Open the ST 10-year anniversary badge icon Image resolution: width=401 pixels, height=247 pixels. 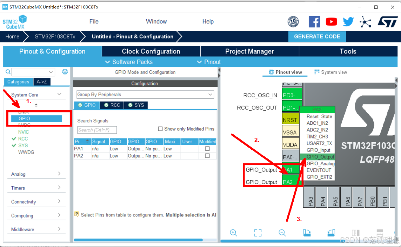(293, 22)
